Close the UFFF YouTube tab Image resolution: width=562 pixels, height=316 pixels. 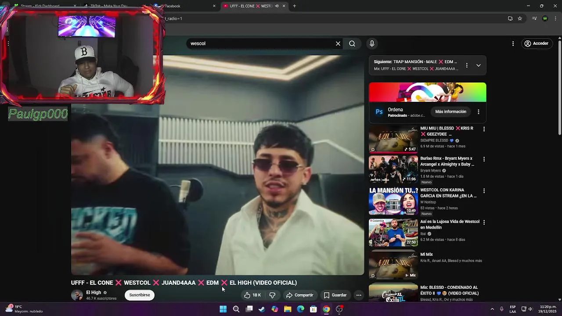[284, 6]
